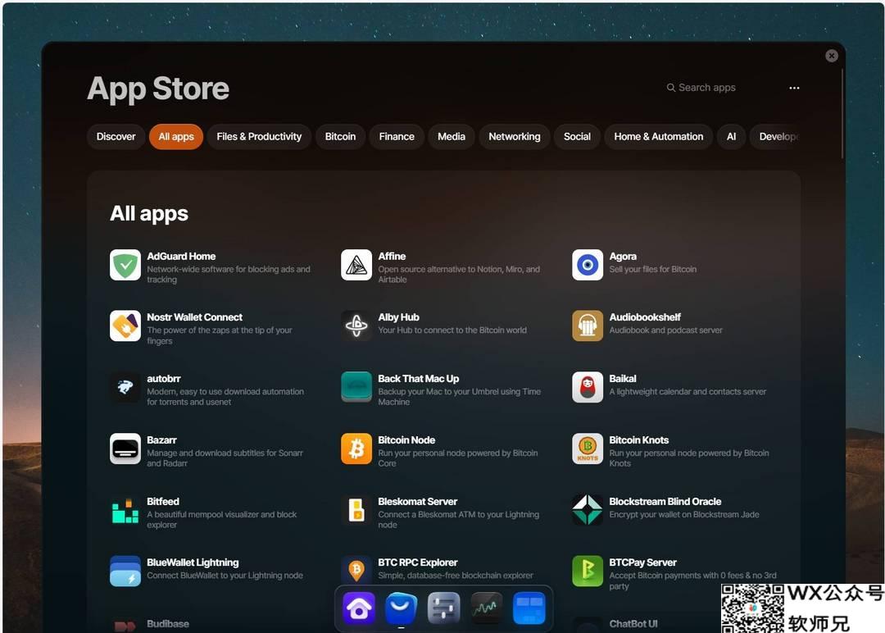885x633 pixels.
Task: Show the Bitcoin category
Action: pos(340,137)
